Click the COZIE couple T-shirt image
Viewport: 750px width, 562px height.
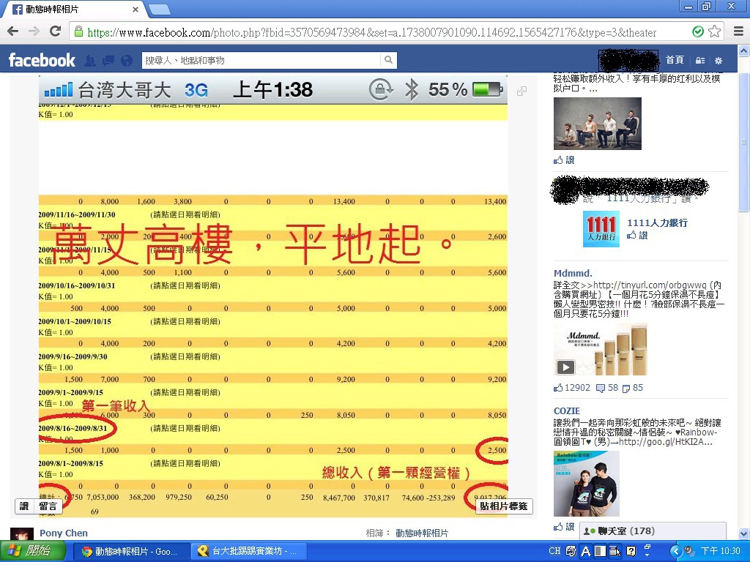[x=587, y=484]
